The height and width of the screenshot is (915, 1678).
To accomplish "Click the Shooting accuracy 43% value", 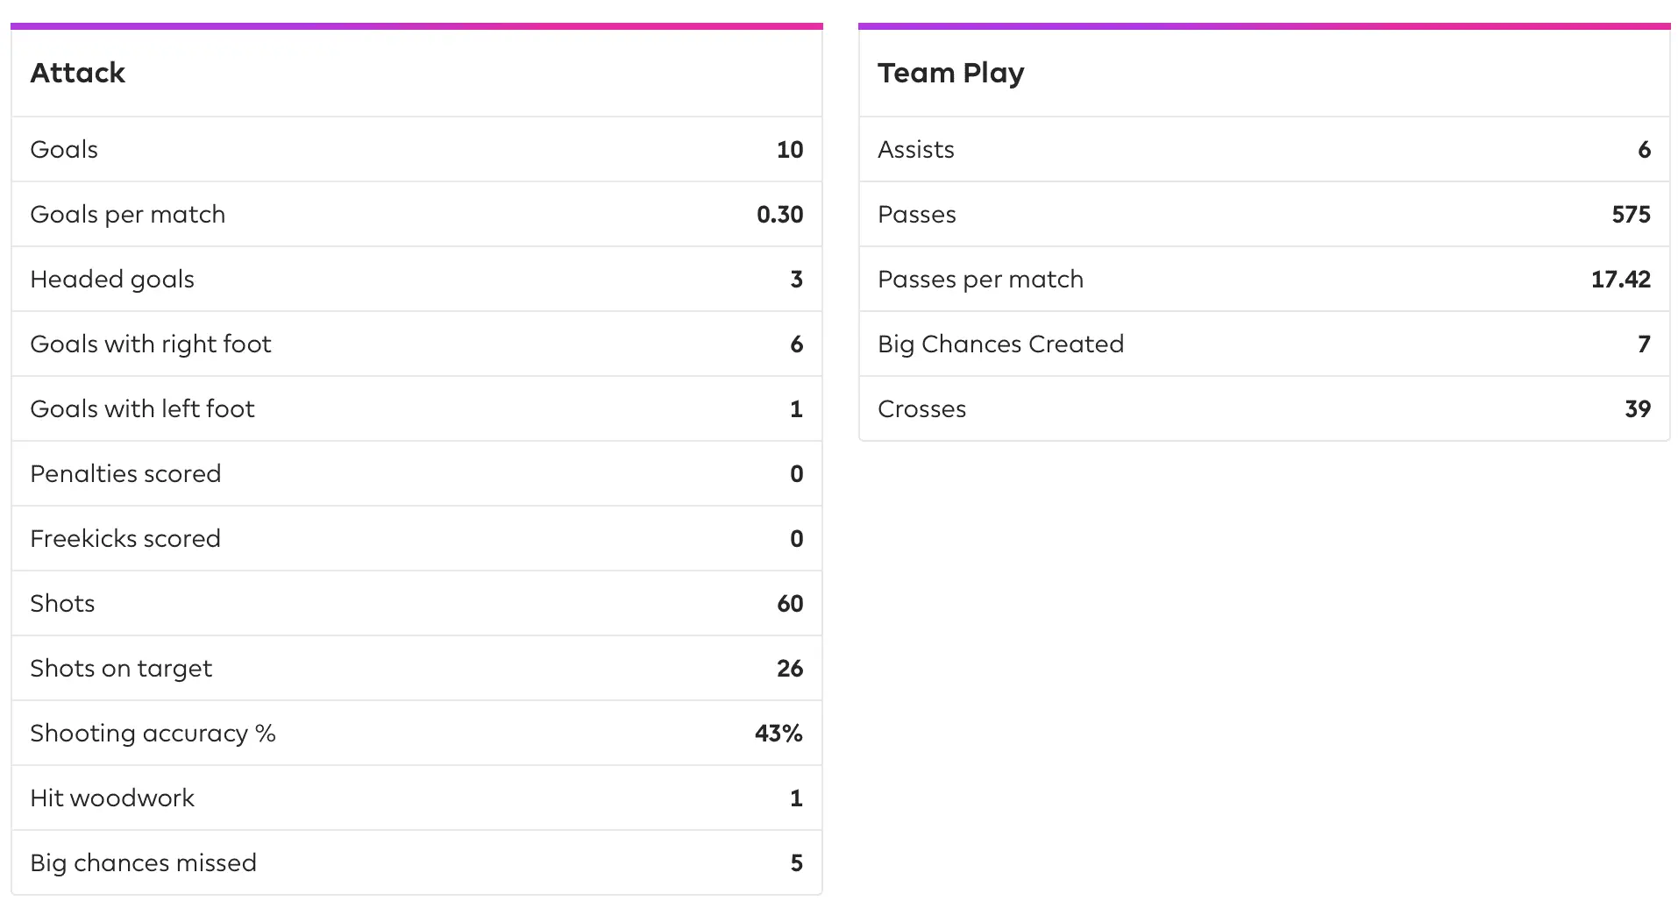I will 779,734.
